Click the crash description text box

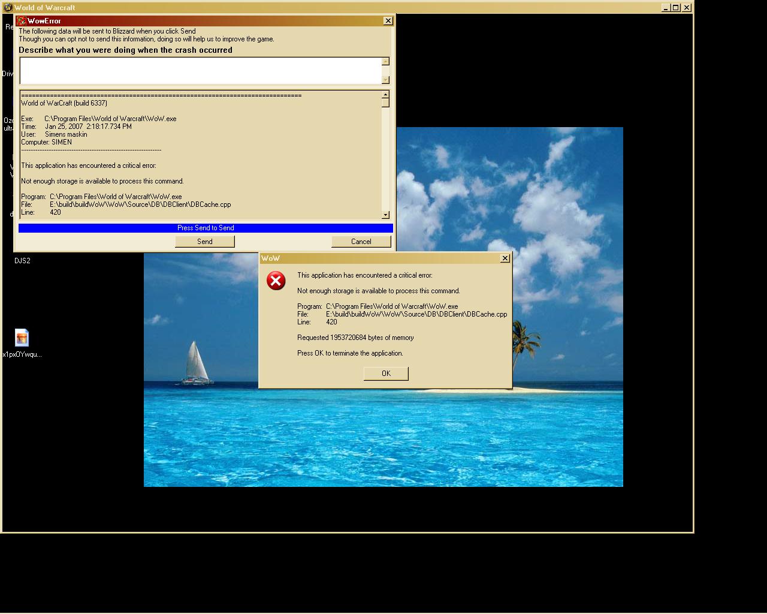(201, 71)
